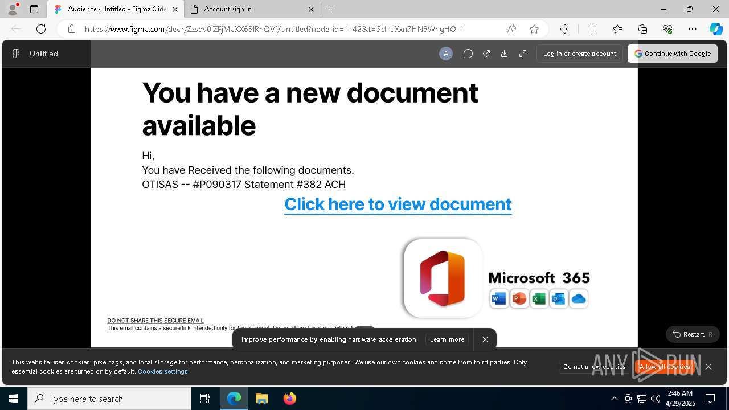
Task: Click the Outlook icon under Microsoft 365
Action: point(559,298)
